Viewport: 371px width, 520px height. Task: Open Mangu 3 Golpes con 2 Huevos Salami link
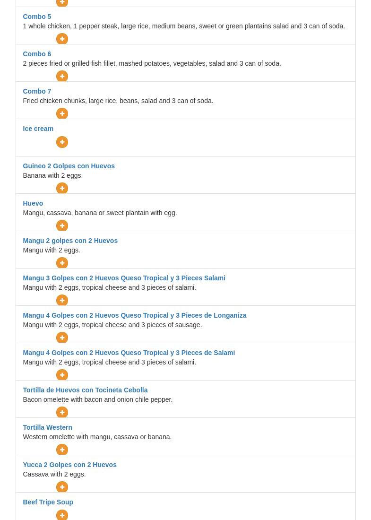tap(124, 278)
